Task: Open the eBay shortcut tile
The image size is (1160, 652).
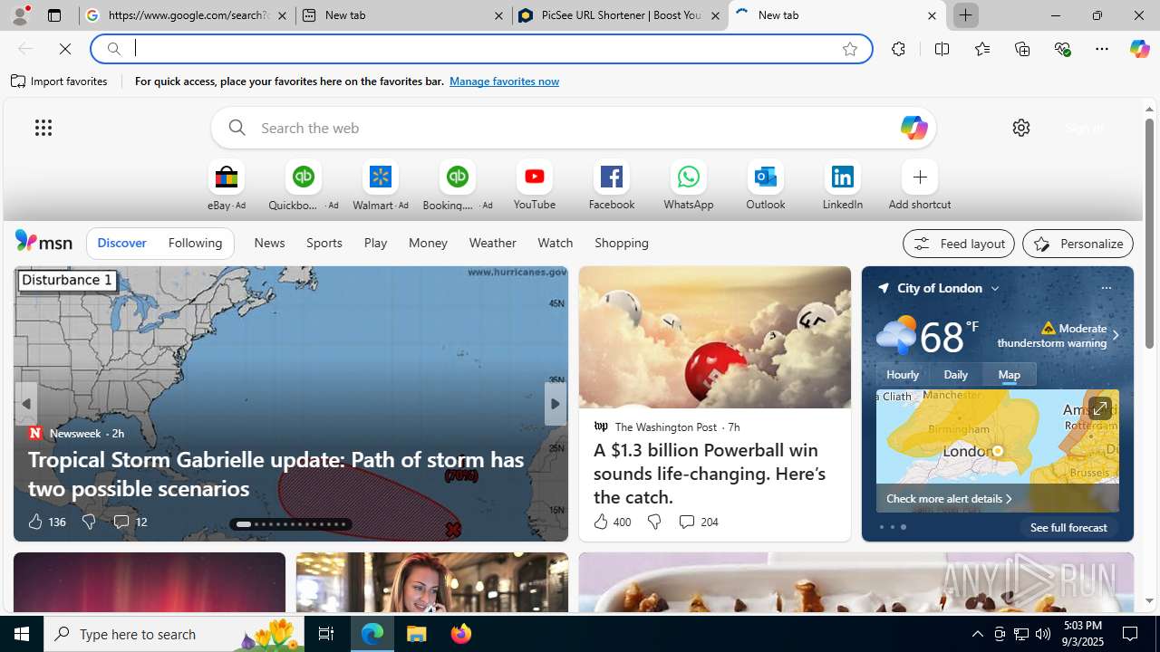Action: [226, 186]
